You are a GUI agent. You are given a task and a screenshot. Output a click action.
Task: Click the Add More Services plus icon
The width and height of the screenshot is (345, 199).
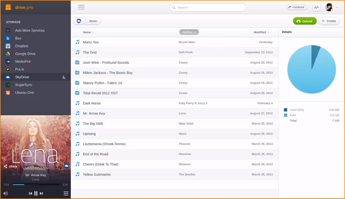click(8, 31)
